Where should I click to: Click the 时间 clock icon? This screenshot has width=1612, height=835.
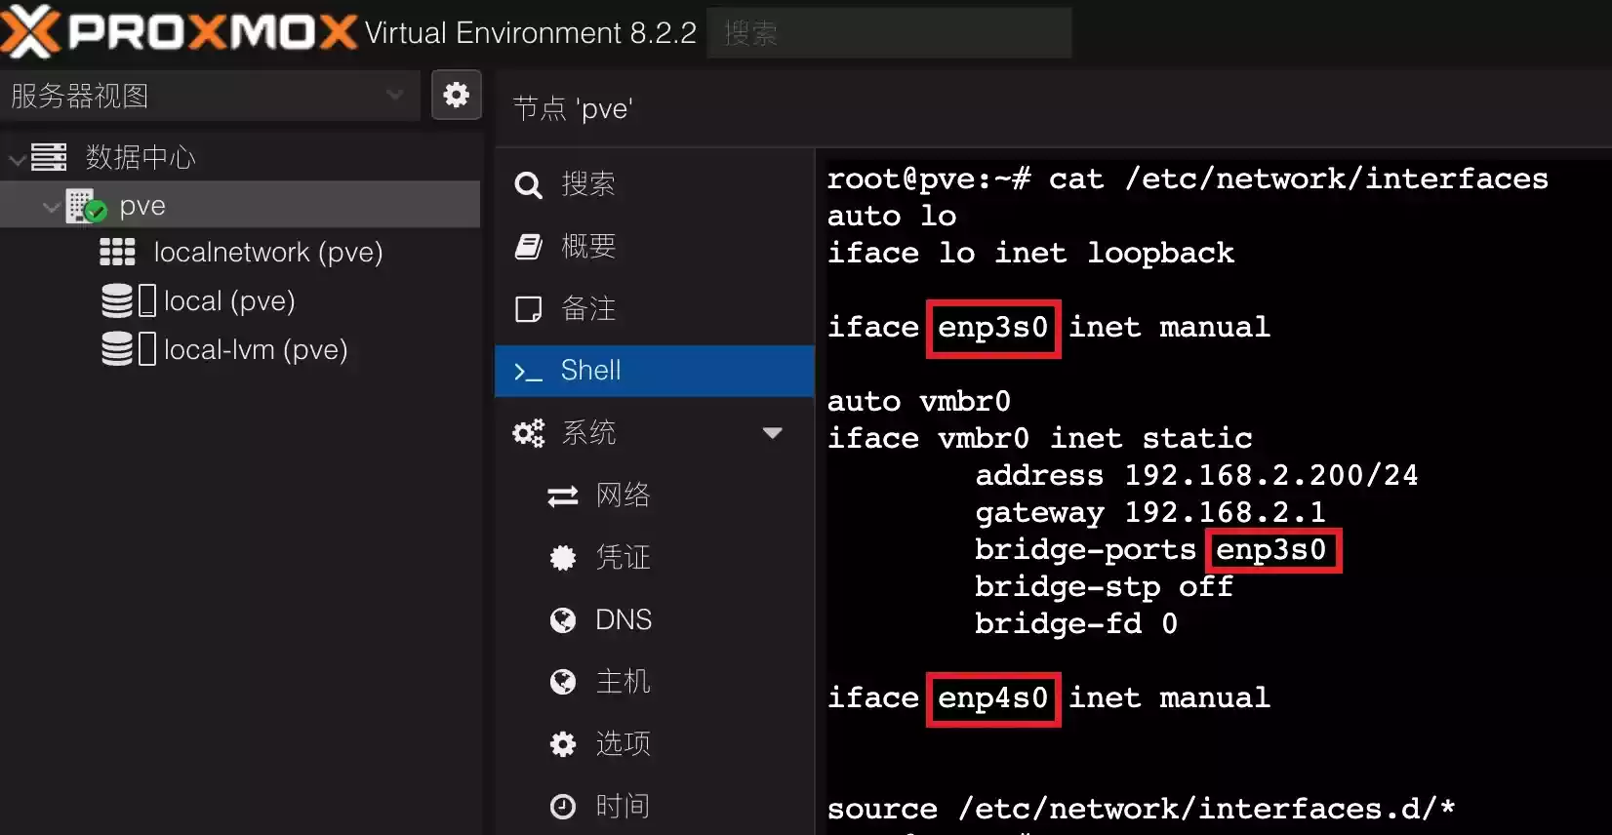coord(563,807)
